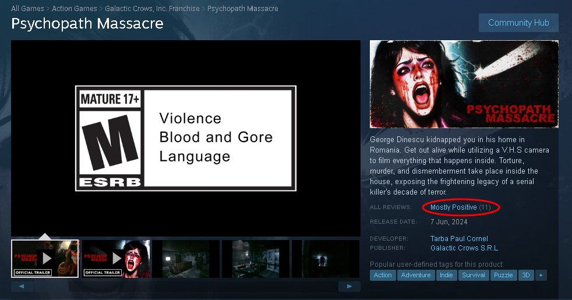Select the third screenshot thumbnail

point(186,259)
